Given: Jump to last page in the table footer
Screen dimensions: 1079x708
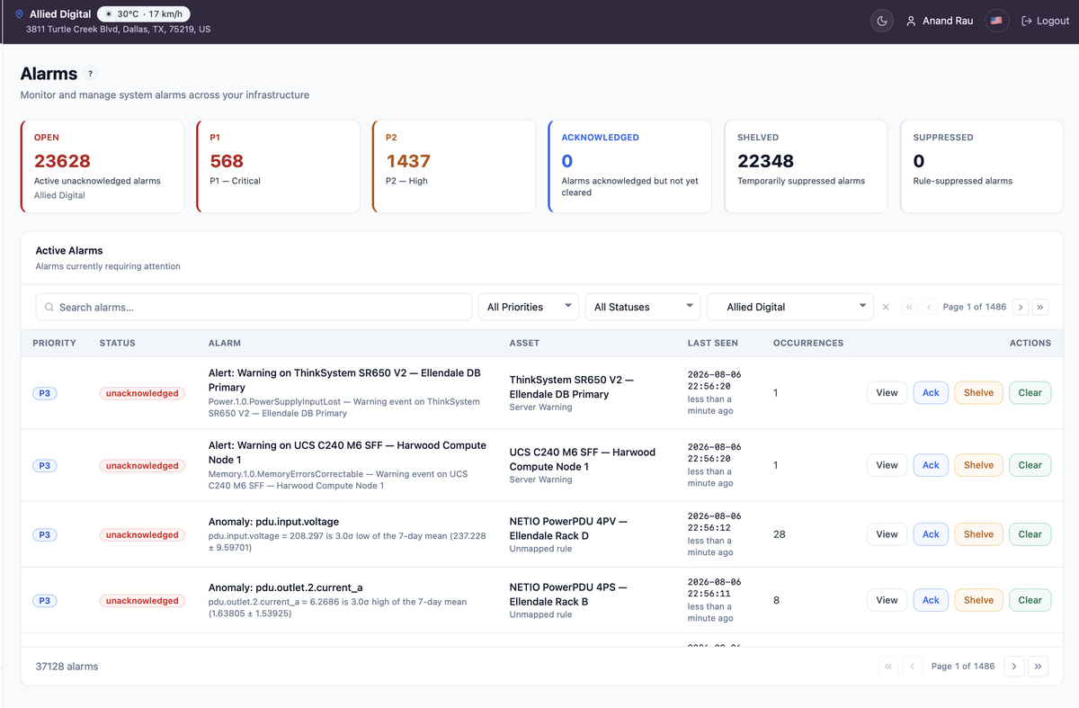Looking at the screenshot, I should pos(1039,667).
